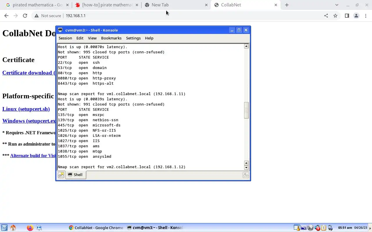The width and height of the screenshot is (372, 232).
Task: Open the Home folder taskbar icon
Action: pyautogui.click(x=13, y=228)
